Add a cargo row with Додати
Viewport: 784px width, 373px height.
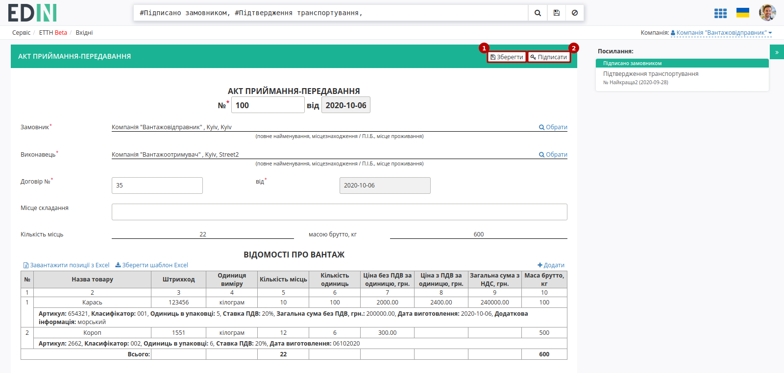tap(551, 265)
